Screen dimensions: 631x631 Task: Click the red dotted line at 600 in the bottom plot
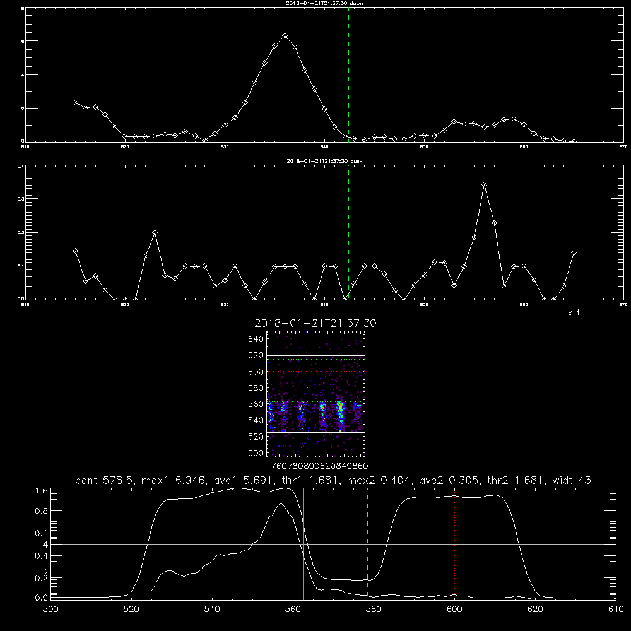click(455, 544)
